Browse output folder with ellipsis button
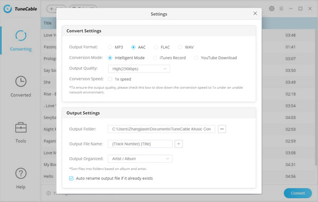The height and width of the screenshot is (202, 318). pyautogui.click(x=222, y=129)
